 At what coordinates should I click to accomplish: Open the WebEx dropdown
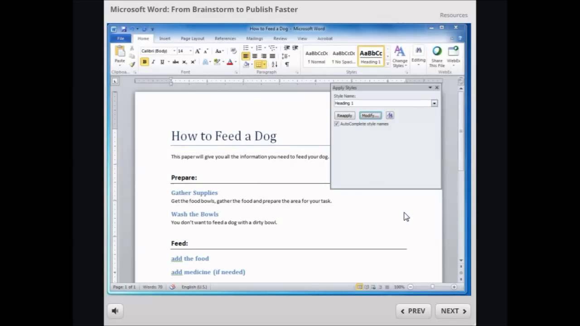click(454, 57)
